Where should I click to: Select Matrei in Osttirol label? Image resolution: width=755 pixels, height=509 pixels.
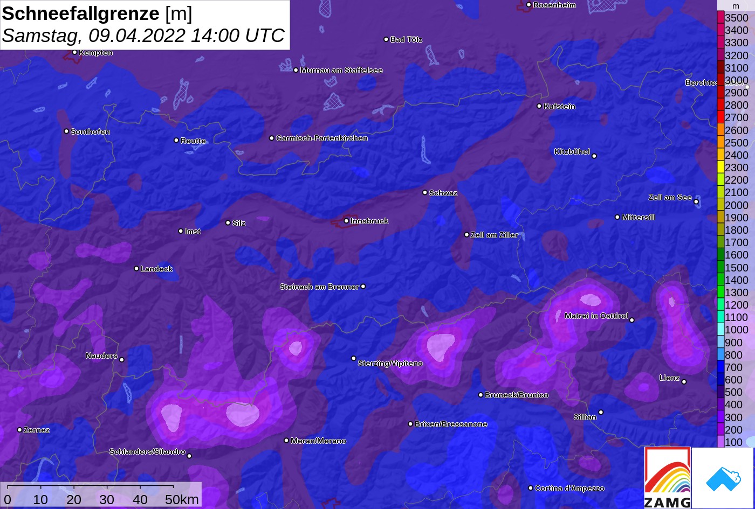pyautogui.click(x=596, y=316)
